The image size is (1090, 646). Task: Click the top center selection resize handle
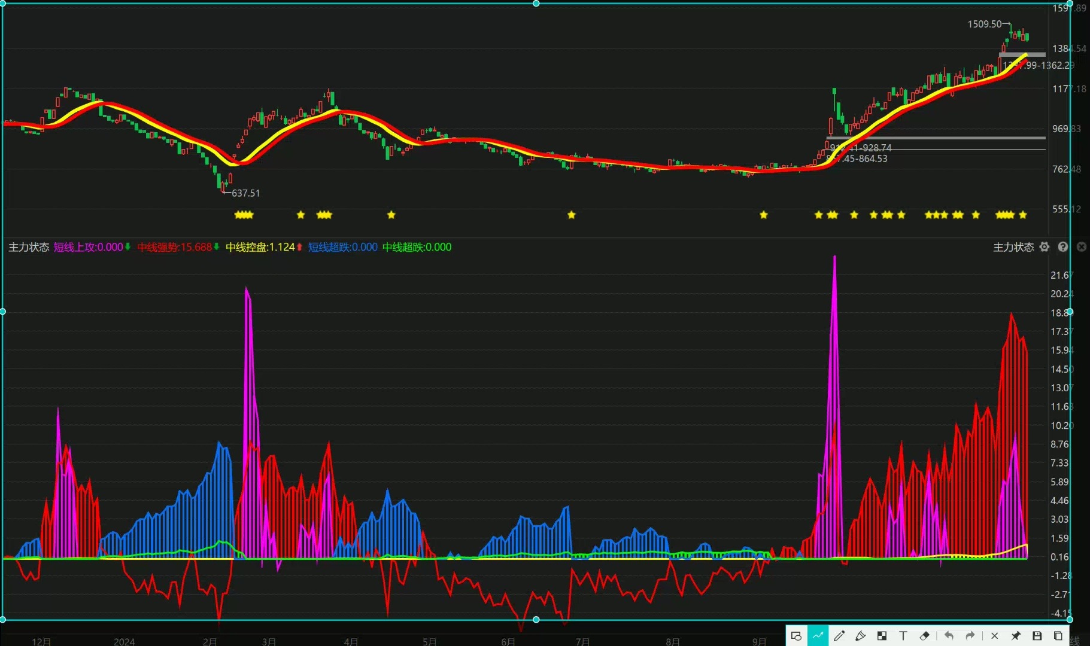click(x=536, y=4)
